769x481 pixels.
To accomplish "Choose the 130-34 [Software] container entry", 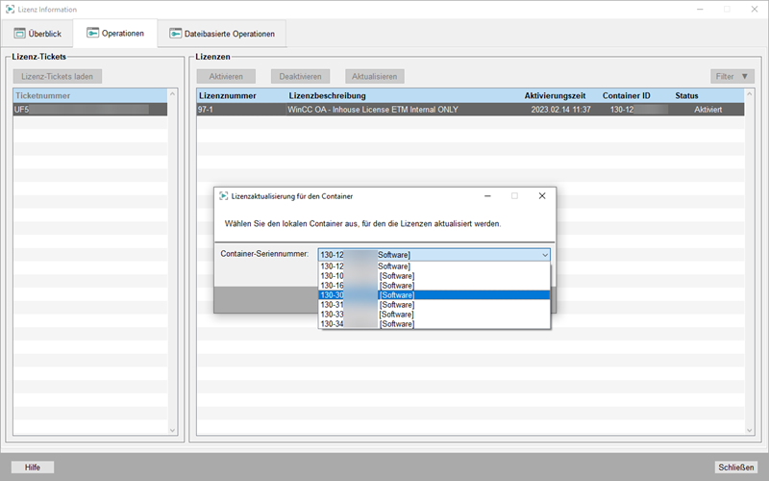I will tap(434, 324).
